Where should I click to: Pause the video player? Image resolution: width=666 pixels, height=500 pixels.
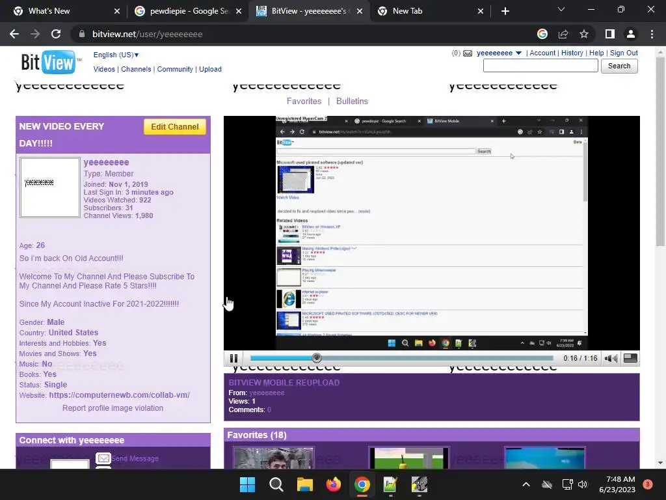point(233,359)
